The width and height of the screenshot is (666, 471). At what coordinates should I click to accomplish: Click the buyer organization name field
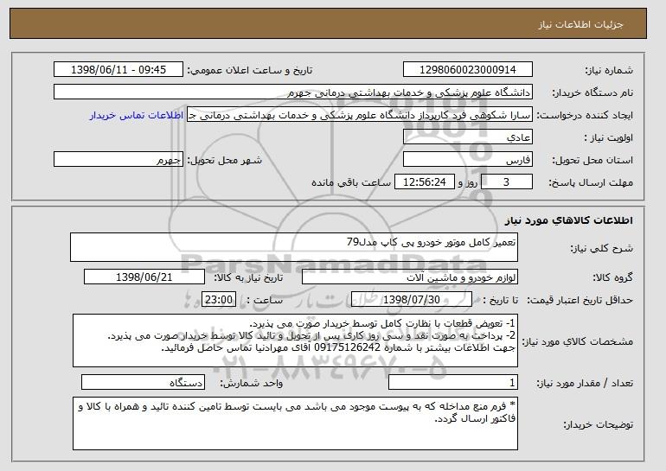(x=293, y=92)
